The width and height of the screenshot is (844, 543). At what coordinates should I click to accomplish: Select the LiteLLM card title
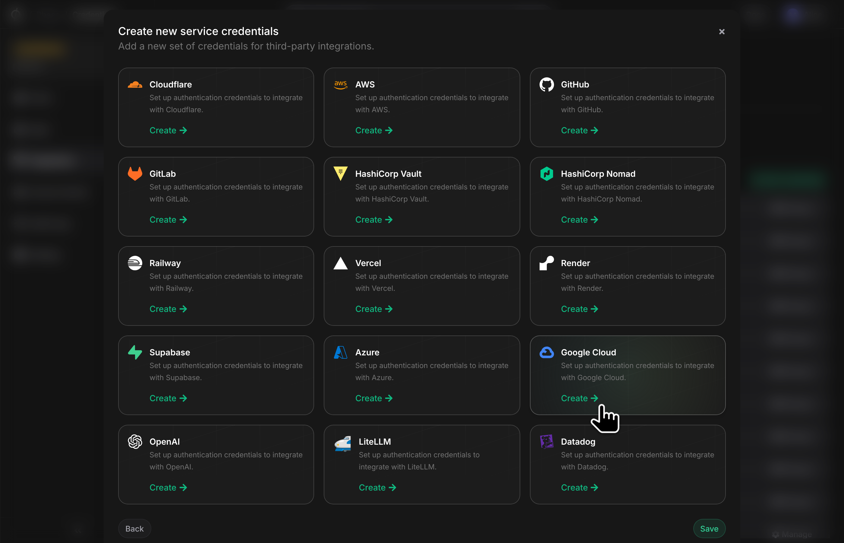(x=375, y=441)
